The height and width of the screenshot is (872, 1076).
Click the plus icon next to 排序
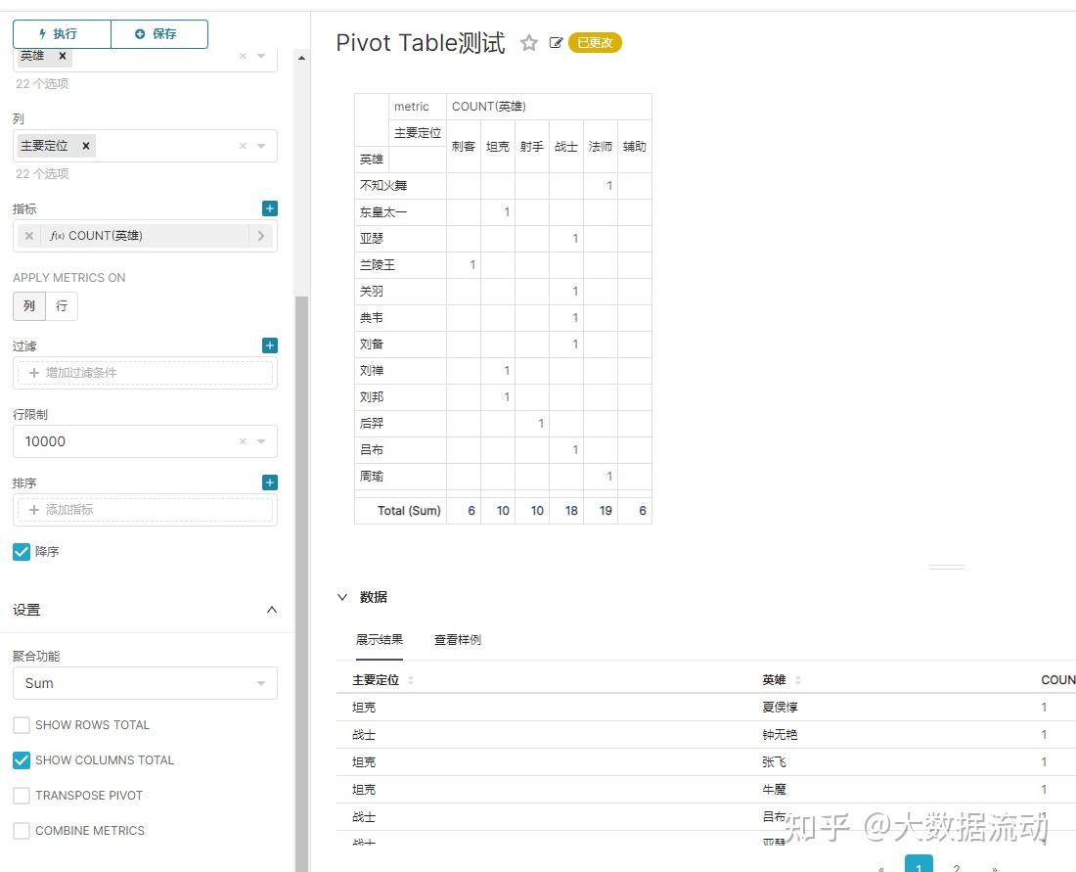[x=269, y=482]
